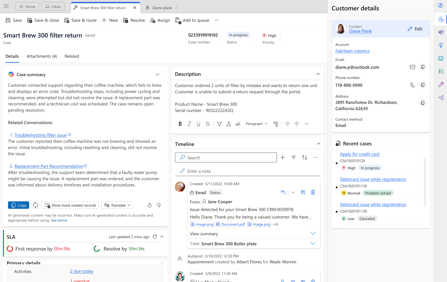Viewport: 447px width, 282px height.
Task: Open the Translate dropdown
Action: (x=117, y=205)
